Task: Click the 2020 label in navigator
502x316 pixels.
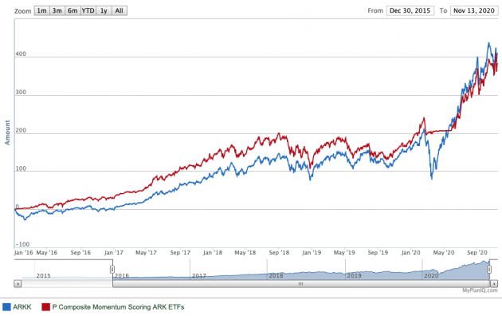Action: click(431, 275)
